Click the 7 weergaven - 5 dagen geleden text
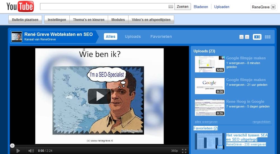Screen dimensions: 280x154 [x=248, y=106]
